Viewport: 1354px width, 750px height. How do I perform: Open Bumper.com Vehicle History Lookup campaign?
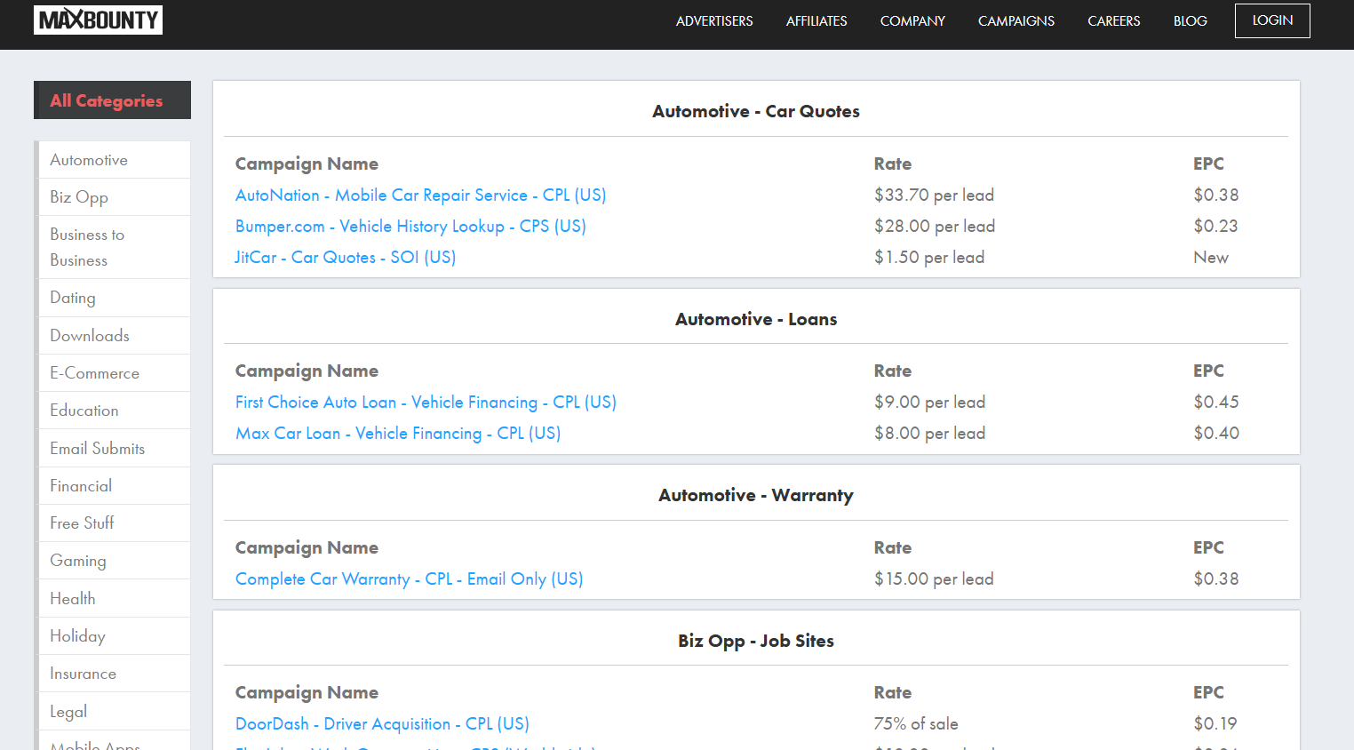pyautogui.click(x=410, y=226)
